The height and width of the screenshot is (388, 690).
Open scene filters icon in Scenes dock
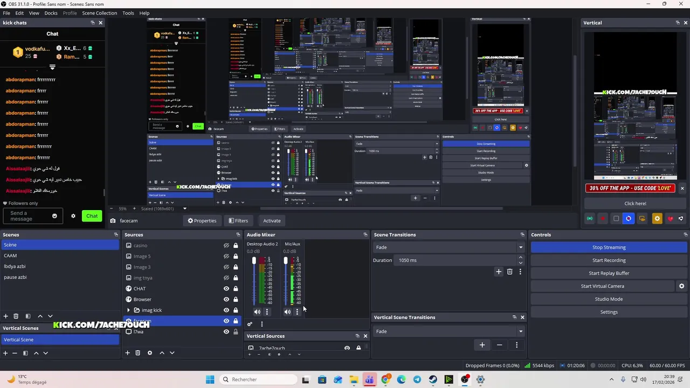28,316
